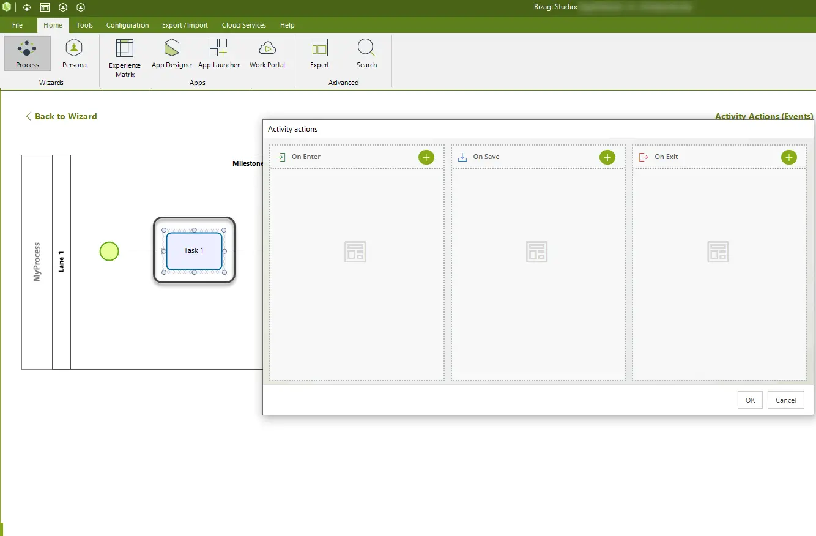
Task: Click the Milestone label in the diagram
Action: [x=248, y=163]
